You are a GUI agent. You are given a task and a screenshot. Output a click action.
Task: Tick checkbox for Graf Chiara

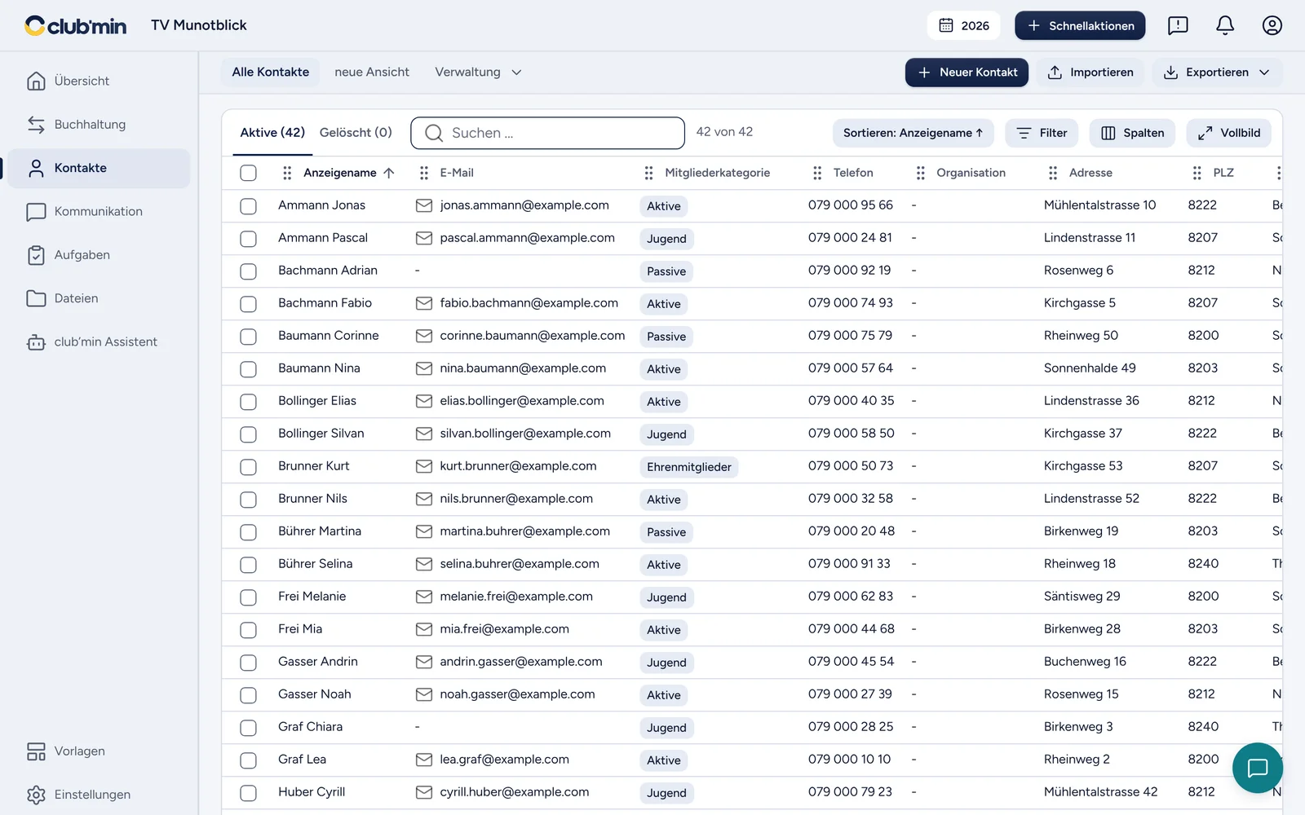[x=249, y=728]
